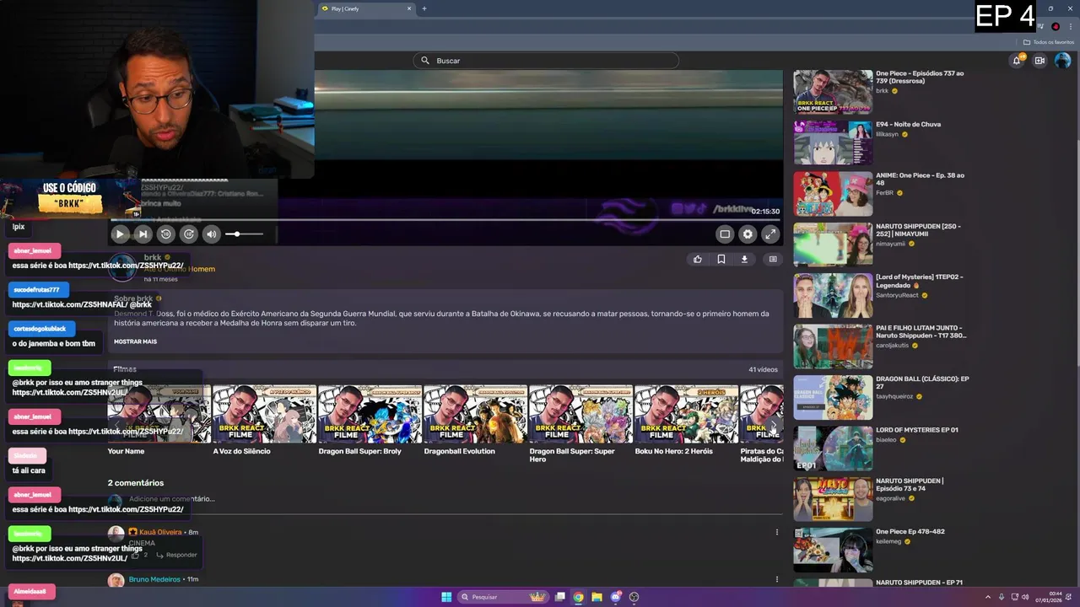
Task: Open the user profile avatar
Action: (1062, 61)
